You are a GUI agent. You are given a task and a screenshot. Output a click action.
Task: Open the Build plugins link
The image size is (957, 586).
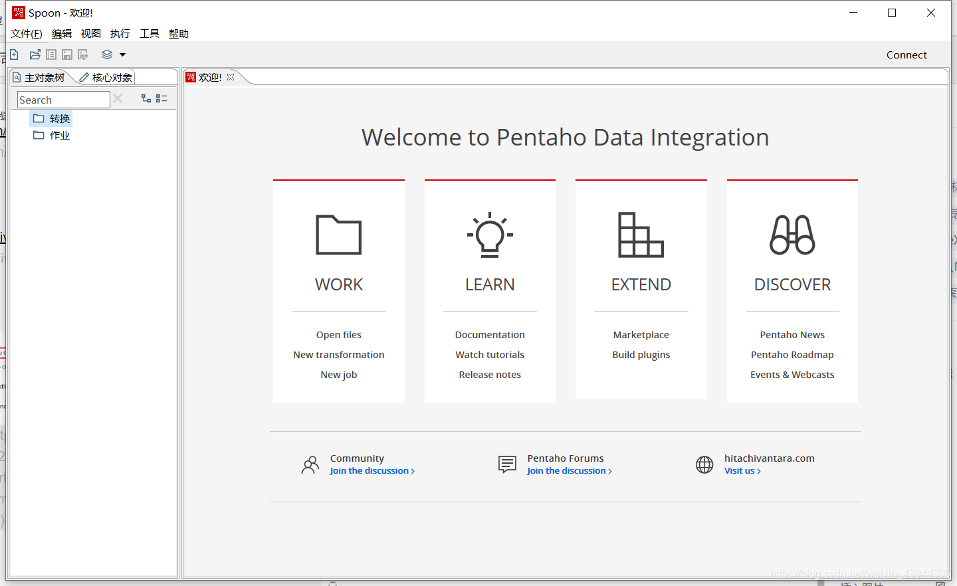(641, 355)
